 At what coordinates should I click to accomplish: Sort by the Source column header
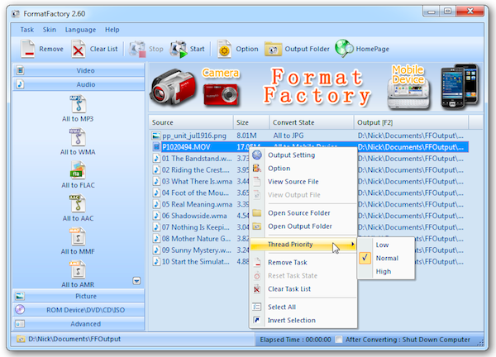191,122
